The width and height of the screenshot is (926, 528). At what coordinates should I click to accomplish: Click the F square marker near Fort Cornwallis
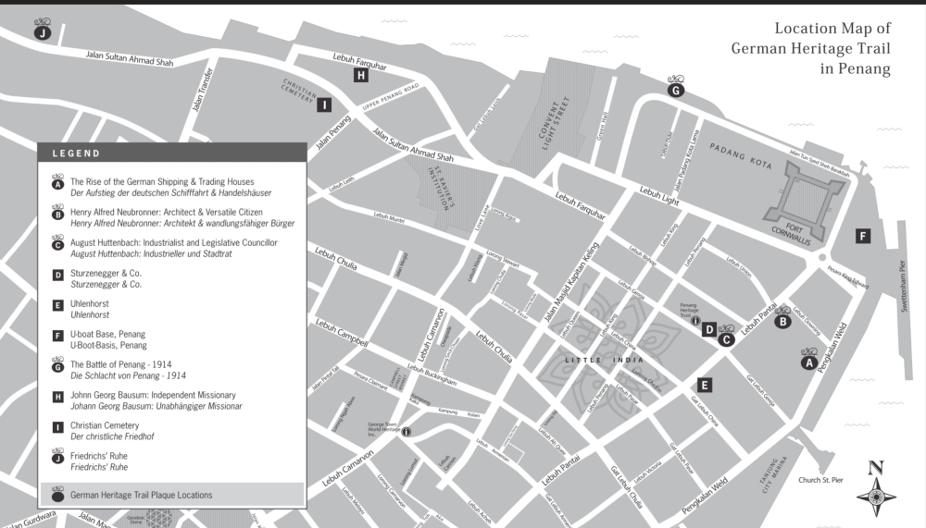863,237
